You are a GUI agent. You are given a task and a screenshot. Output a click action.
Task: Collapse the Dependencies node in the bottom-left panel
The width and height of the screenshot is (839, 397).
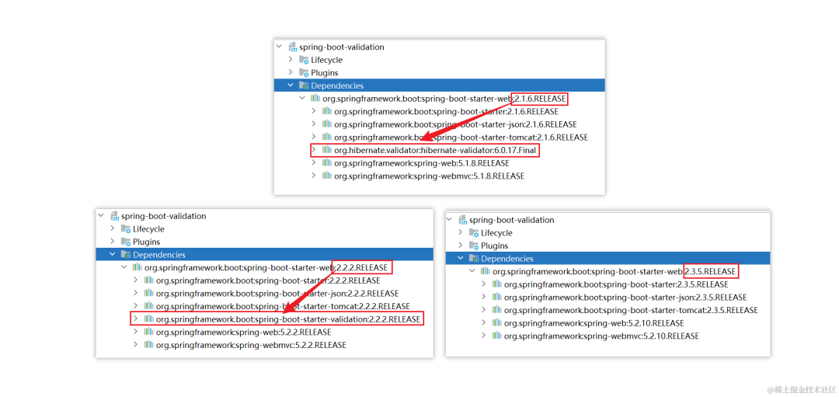point(113,255)
